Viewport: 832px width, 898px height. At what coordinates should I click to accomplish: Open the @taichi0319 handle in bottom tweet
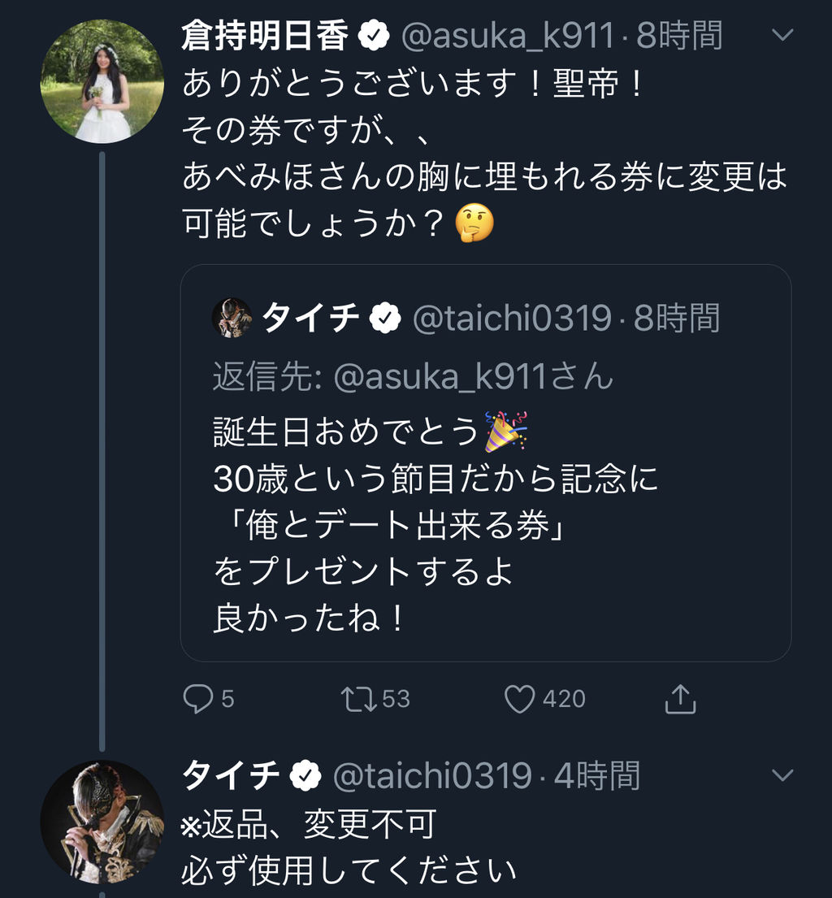(432, 776)
